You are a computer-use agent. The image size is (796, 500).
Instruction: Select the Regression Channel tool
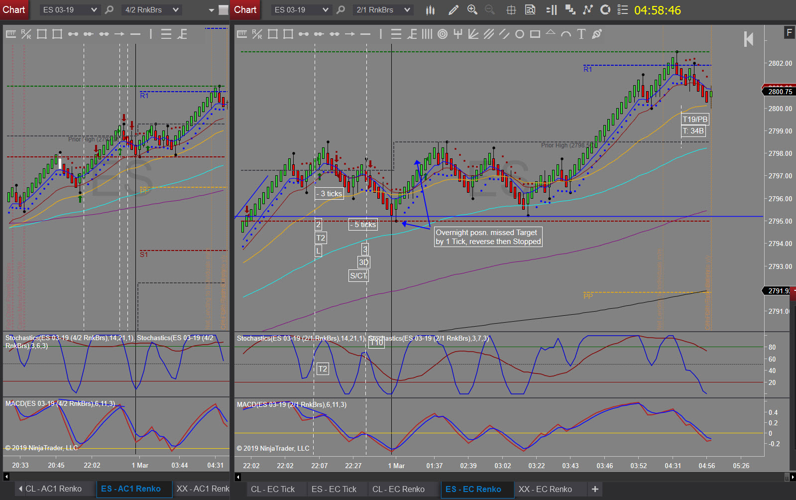click(489, 34)
